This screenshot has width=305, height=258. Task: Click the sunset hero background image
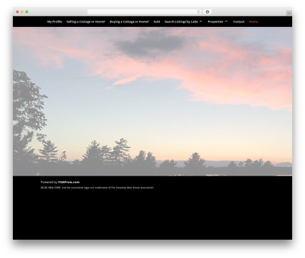(152, 101)
